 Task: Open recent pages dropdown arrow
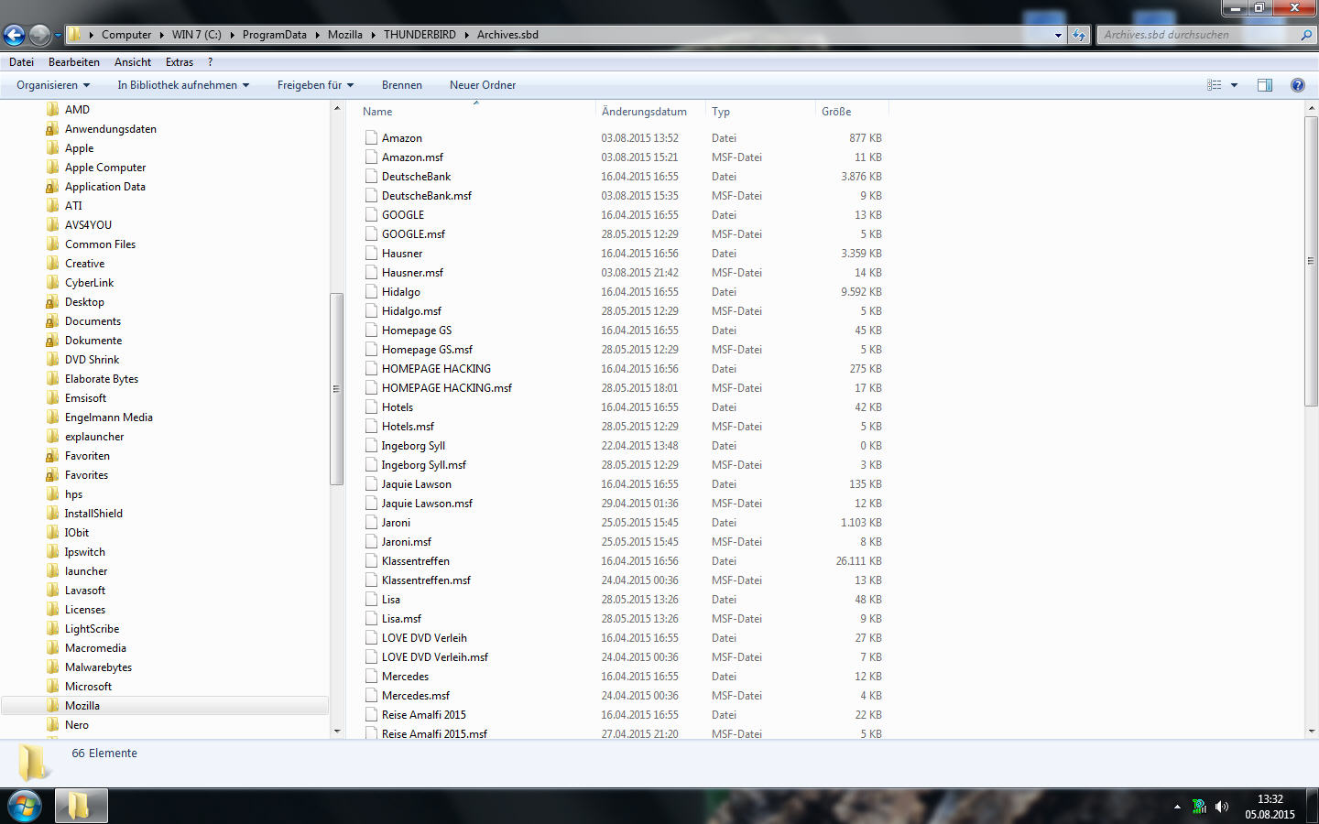(57, 36)
